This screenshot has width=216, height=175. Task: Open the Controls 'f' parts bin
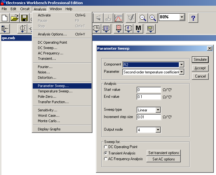point(128,29)
